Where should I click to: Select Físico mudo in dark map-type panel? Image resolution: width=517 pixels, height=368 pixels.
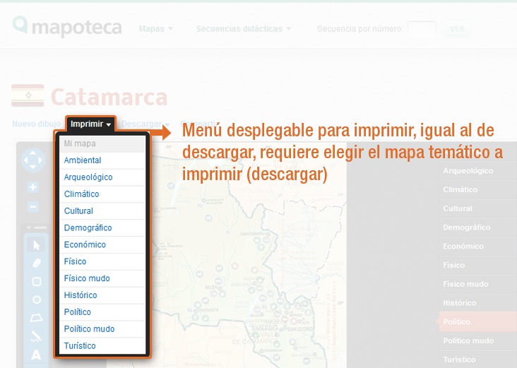[478, 284]
